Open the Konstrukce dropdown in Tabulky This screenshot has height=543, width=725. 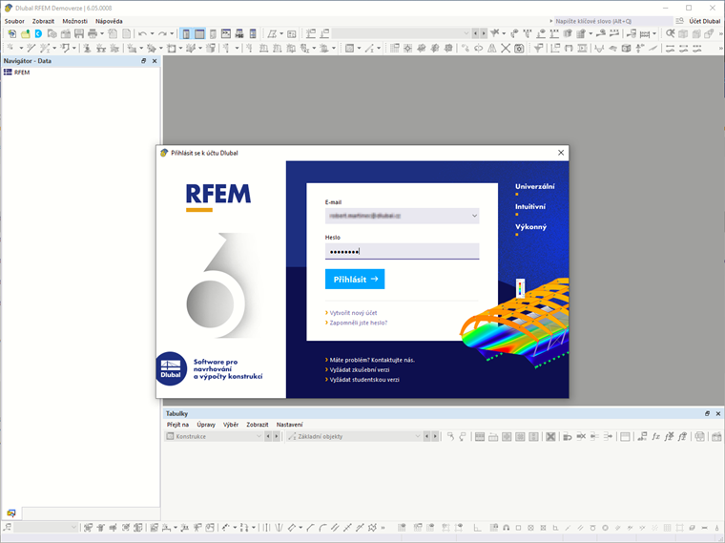point(259,436)
